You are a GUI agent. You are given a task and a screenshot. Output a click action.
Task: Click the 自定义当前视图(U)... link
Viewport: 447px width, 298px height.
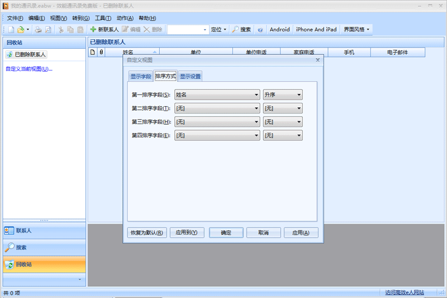pyautogui.click(x=29, y=69)
